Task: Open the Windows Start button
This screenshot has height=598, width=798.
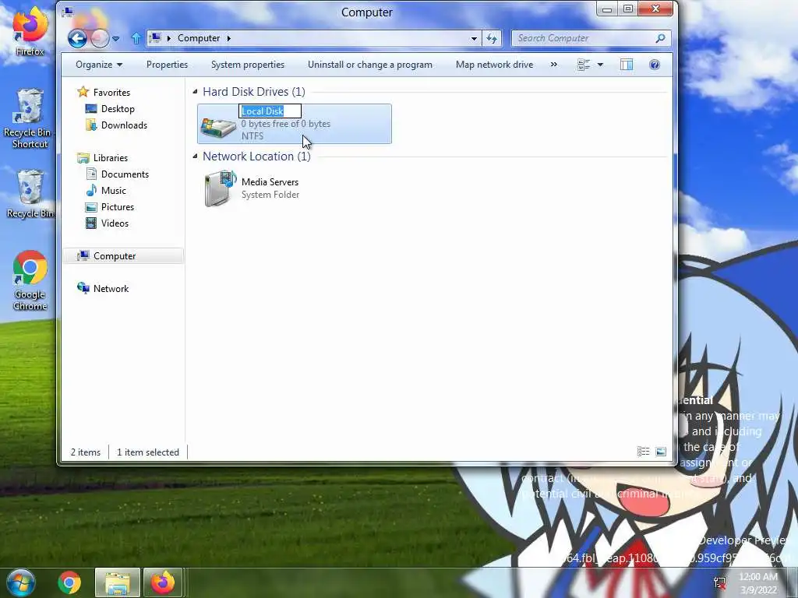Action: coord(21,582)
